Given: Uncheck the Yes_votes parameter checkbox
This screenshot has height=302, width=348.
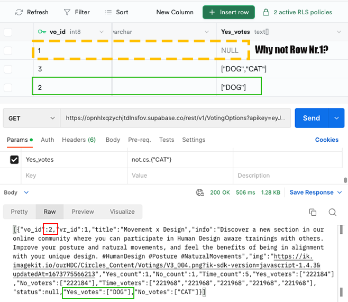Looking at the screenshot, I should (x=14, y=160).
